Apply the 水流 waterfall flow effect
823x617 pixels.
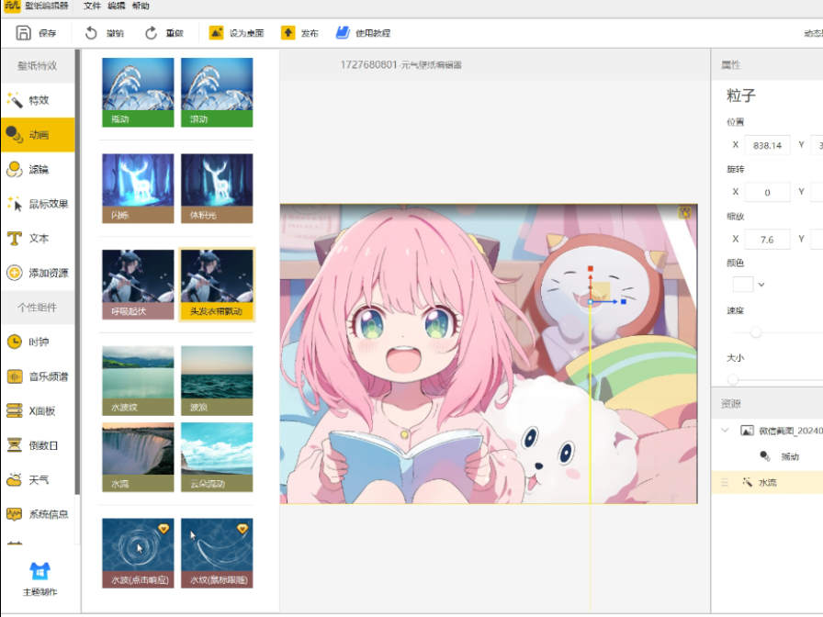click(x=138, y=457)
